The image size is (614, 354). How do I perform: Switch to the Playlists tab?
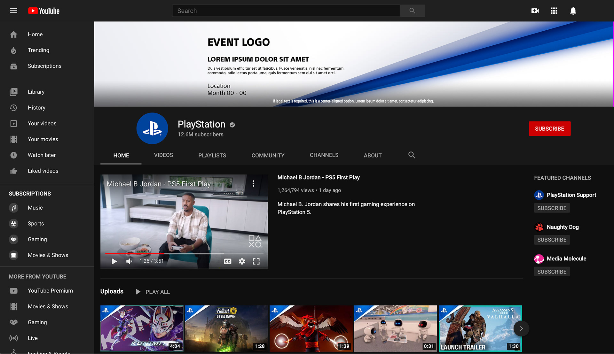pos(212,155)
